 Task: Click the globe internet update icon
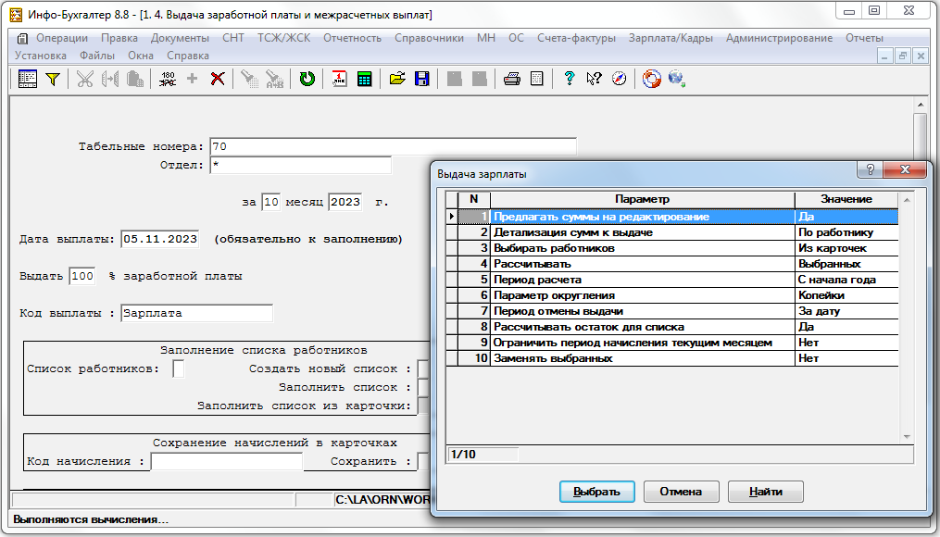[x=677, y=79]
